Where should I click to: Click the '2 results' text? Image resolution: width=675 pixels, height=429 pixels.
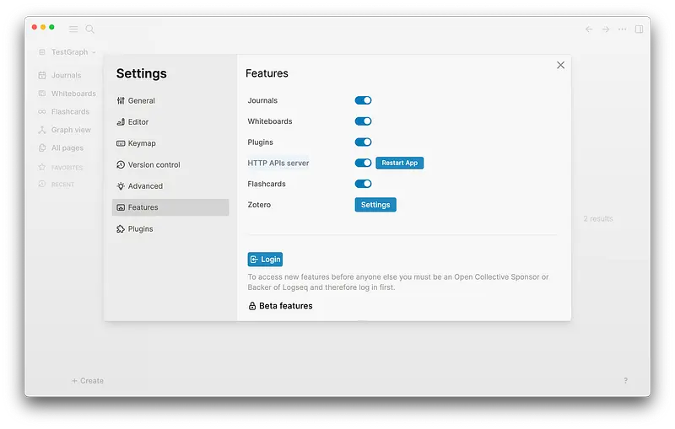[x=598, y=218]
